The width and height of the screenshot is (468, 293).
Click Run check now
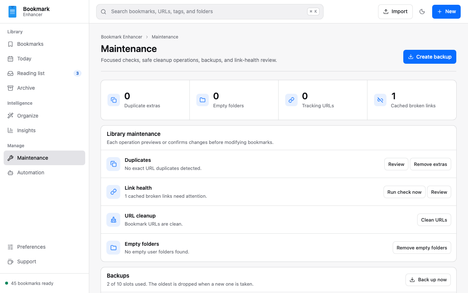coord(404,192)
